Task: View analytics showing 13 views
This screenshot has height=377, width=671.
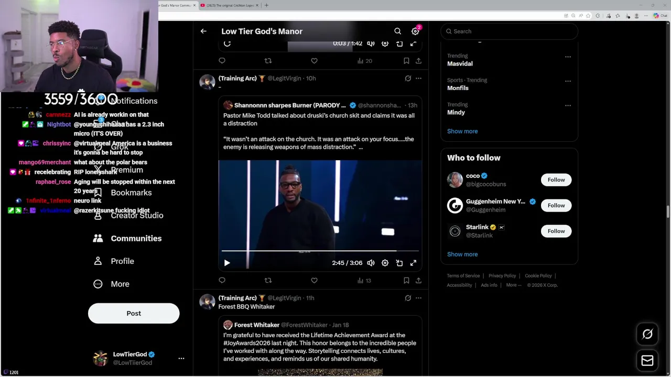Action: pyautogui.click(x=364, y=281)
